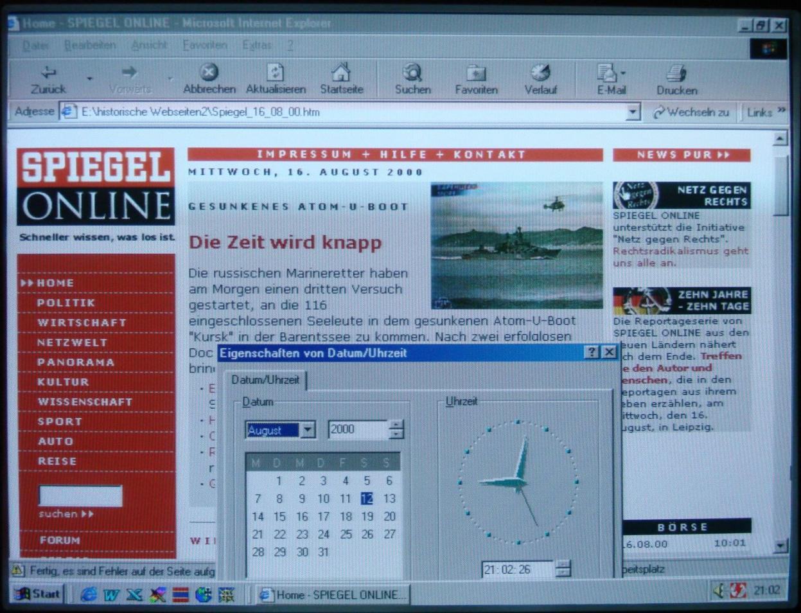The width and height of the screenshot is (801, 613).
Task: Open the Ansicht menu
Action: point(149,46)
